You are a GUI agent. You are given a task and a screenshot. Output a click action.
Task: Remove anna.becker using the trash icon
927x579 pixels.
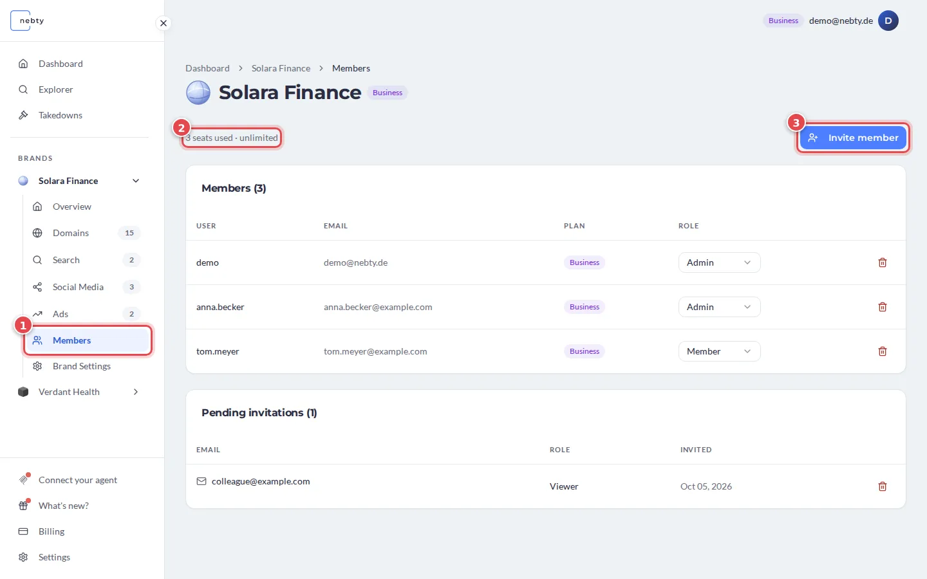[883, 307]
